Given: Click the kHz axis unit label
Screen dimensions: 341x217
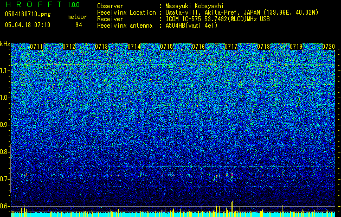Looking at the screenshot, I should click(5, 44).
